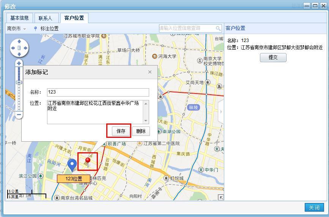Click the red pin marker on map

88,161
